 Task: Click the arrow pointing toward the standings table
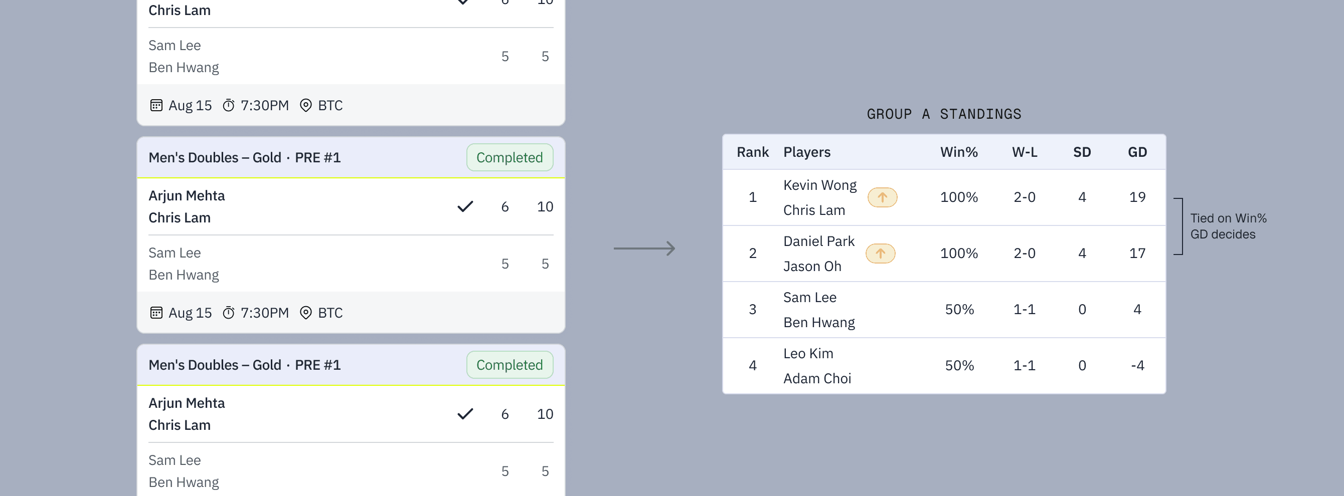(x=644, y=249)
